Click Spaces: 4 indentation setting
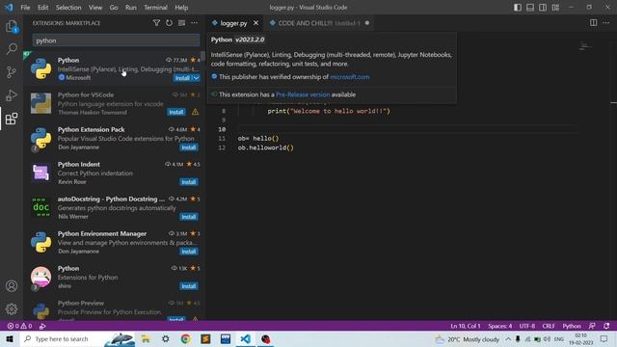This screenshot has height=347, width=617. pos(500,326)
